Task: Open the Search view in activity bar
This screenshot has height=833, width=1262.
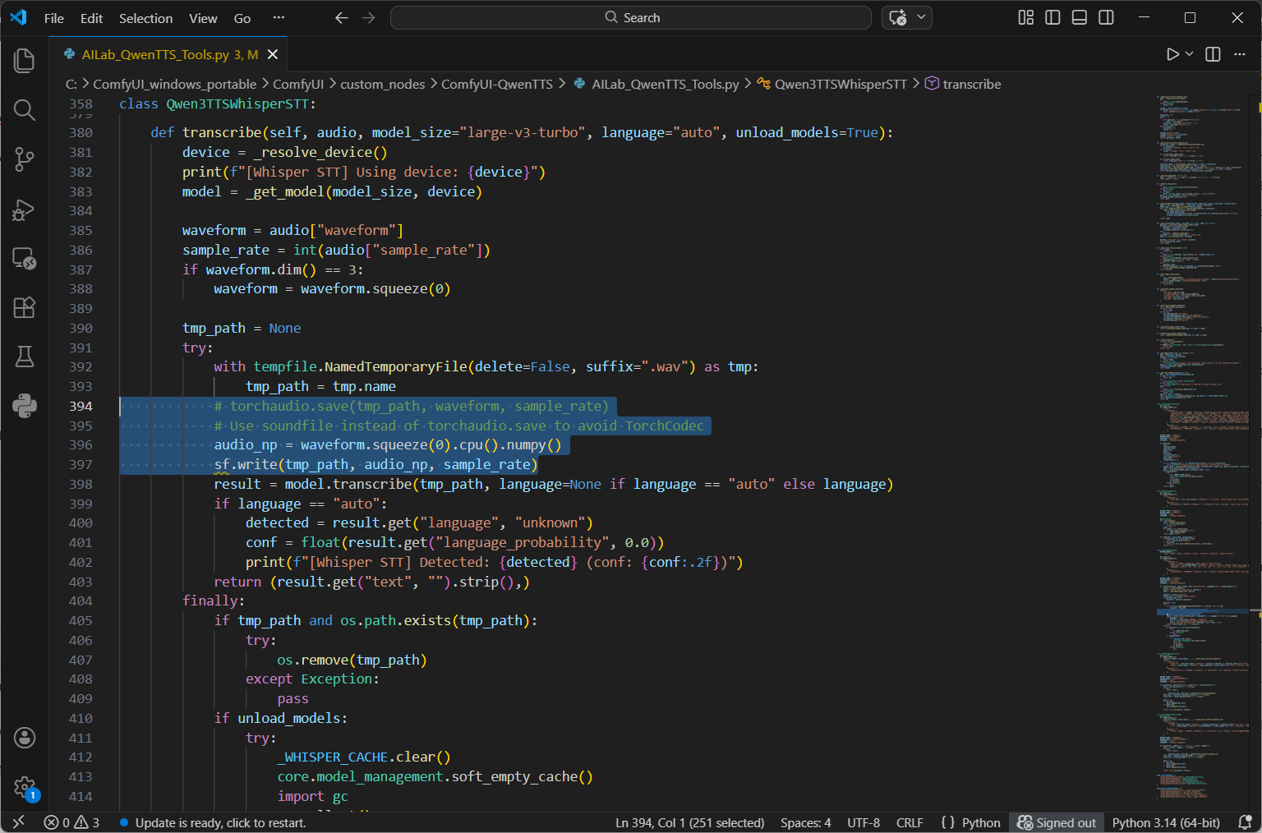Action: coord(25,110)
